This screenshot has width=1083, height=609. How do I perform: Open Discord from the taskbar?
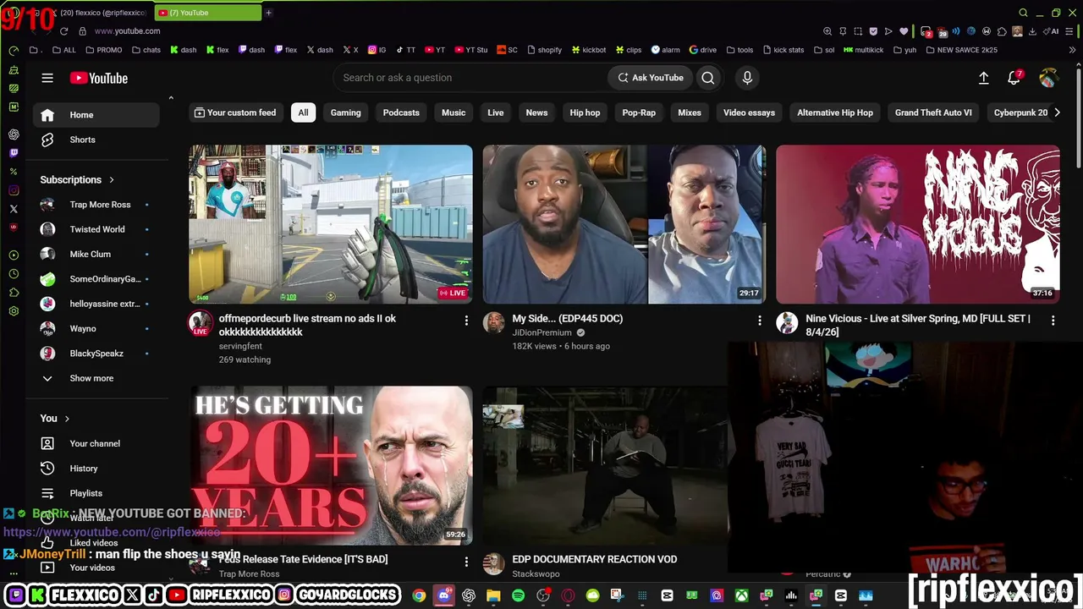(x=443, y=595)
